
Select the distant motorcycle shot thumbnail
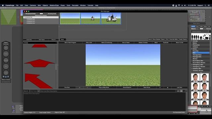(x=90, y=19)
